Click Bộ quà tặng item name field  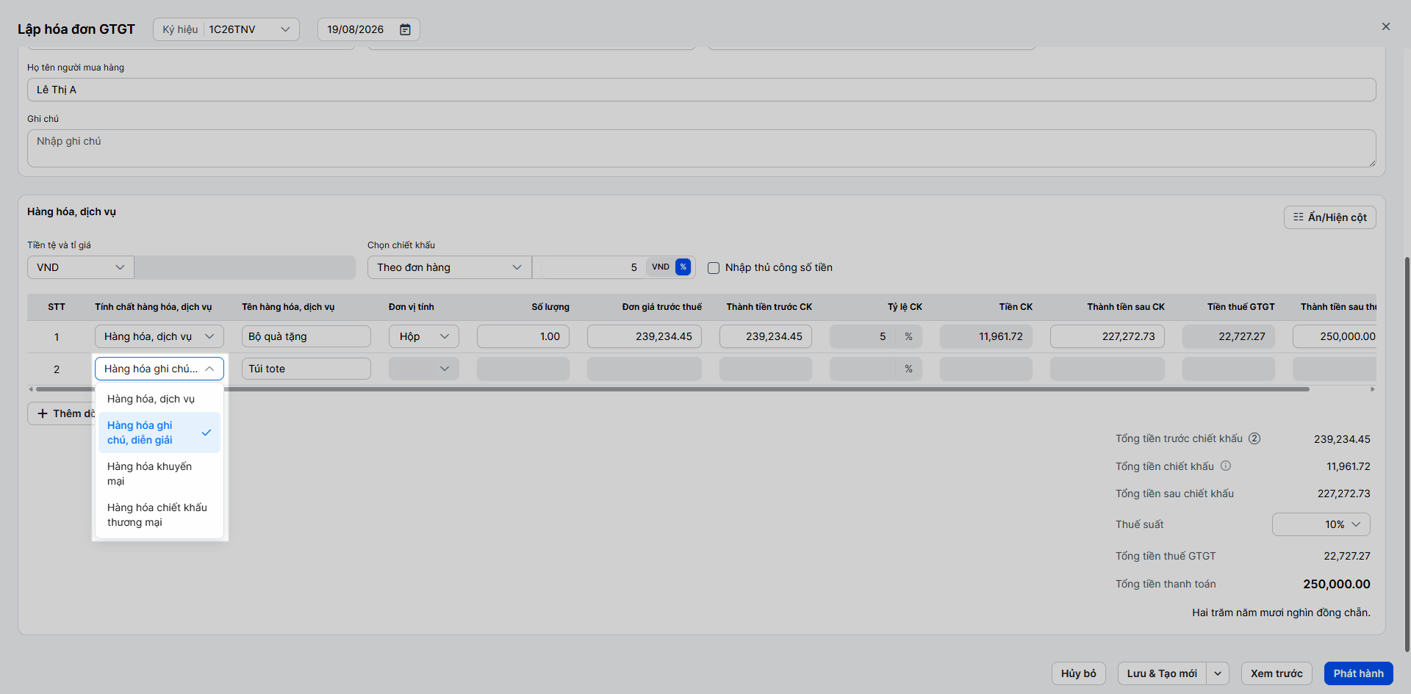[x=306, y=336]
